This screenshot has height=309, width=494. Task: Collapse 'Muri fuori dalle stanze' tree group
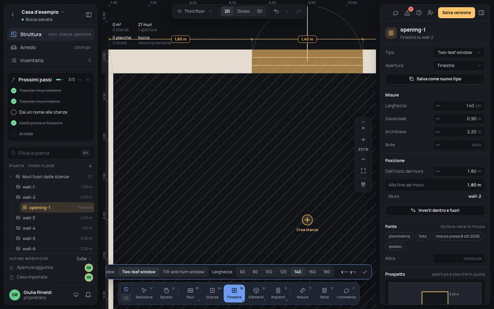11,177
